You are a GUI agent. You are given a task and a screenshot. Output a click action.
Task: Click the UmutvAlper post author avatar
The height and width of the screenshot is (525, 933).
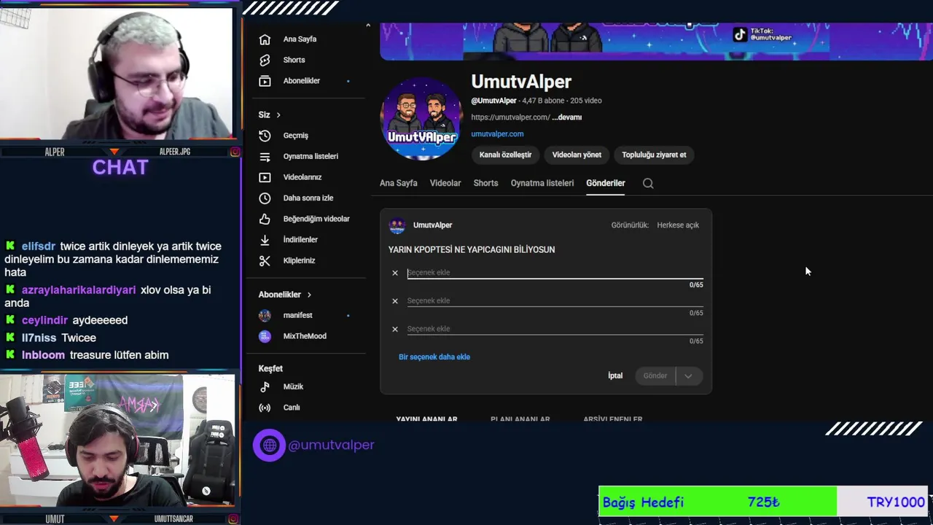click(397, 225)
